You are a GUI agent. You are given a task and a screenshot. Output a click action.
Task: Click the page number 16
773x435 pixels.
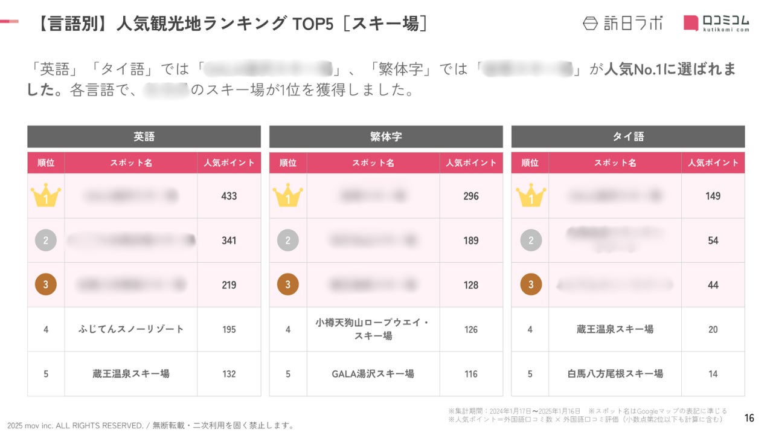click(749, 418)
